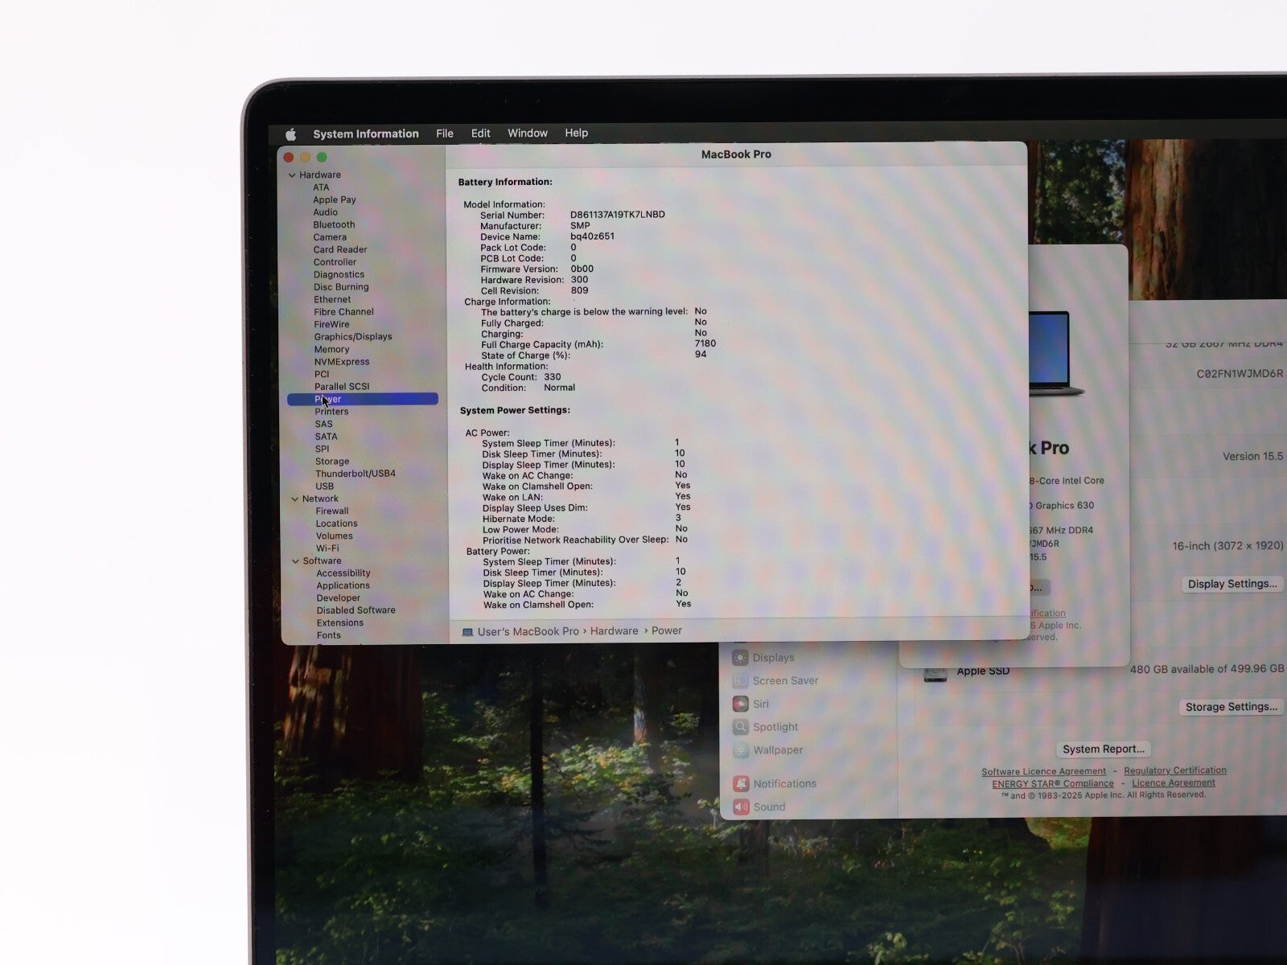Screen dimensions: 1287x965
Task: Open the Software Licence Agreement link
Action: [x=1043, y=772]
